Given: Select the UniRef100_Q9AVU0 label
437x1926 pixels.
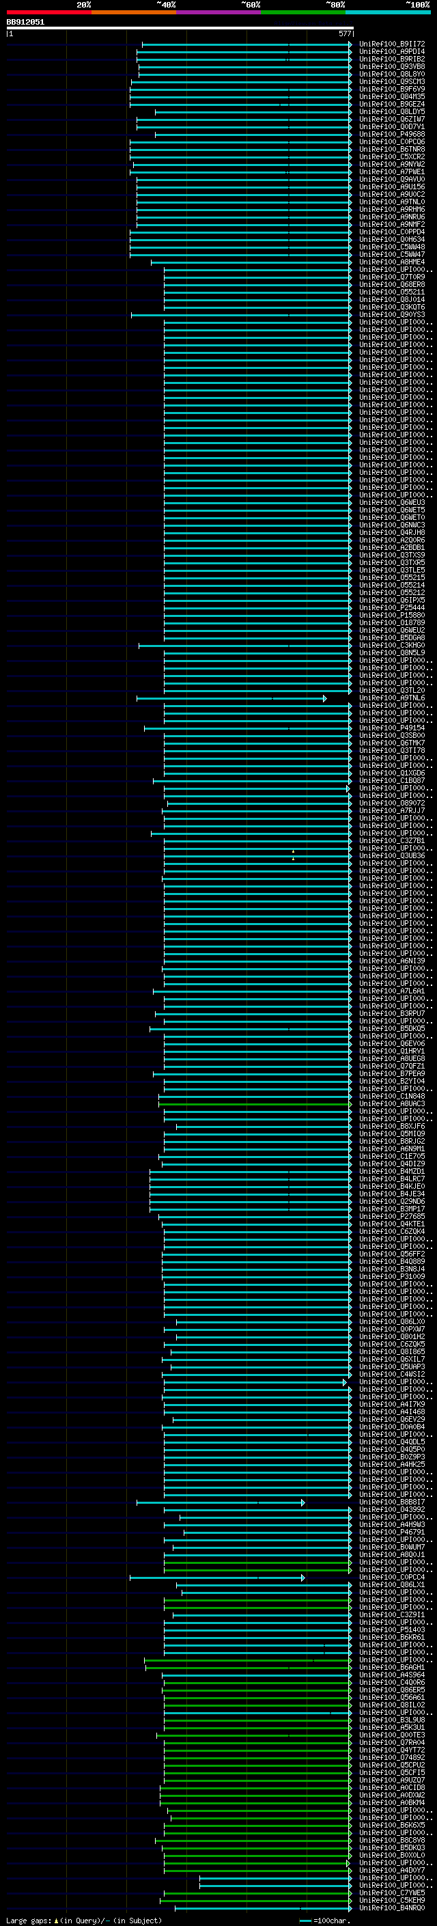Looking at the screenshot, I should [391, 180].
